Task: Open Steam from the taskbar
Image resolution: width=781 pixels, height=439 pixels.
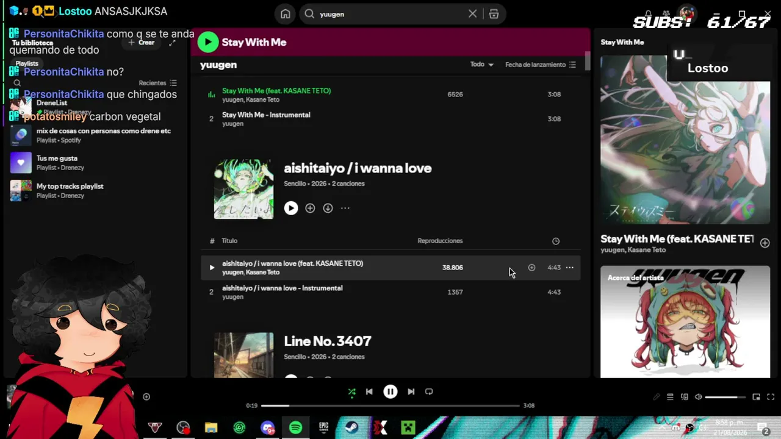Action: (351, 428)
